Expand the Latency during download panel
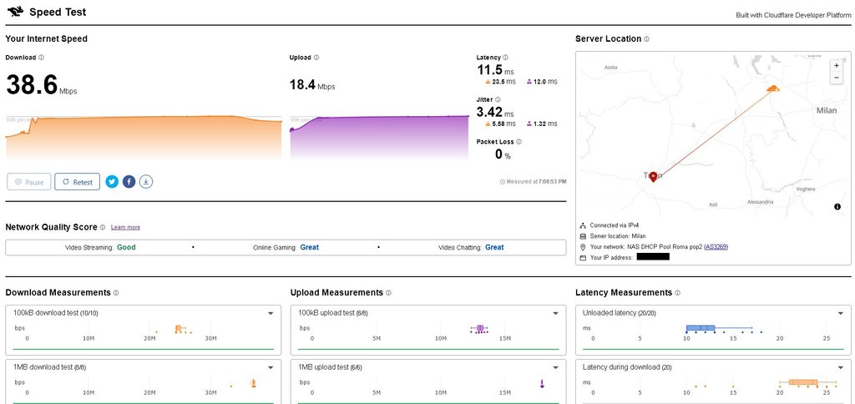Image resolution: width=855 pixels, height=404 pixels. tap(841, 367)
